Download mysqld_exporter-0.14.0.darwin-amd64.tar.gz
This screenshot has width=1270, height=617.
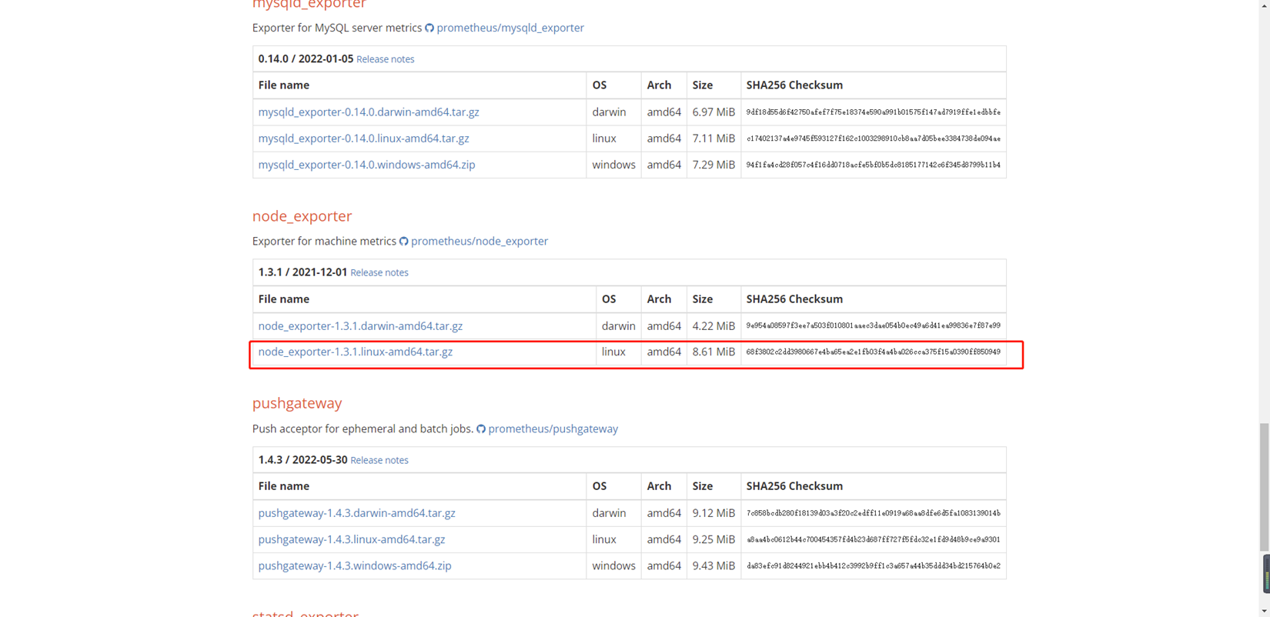369,112
